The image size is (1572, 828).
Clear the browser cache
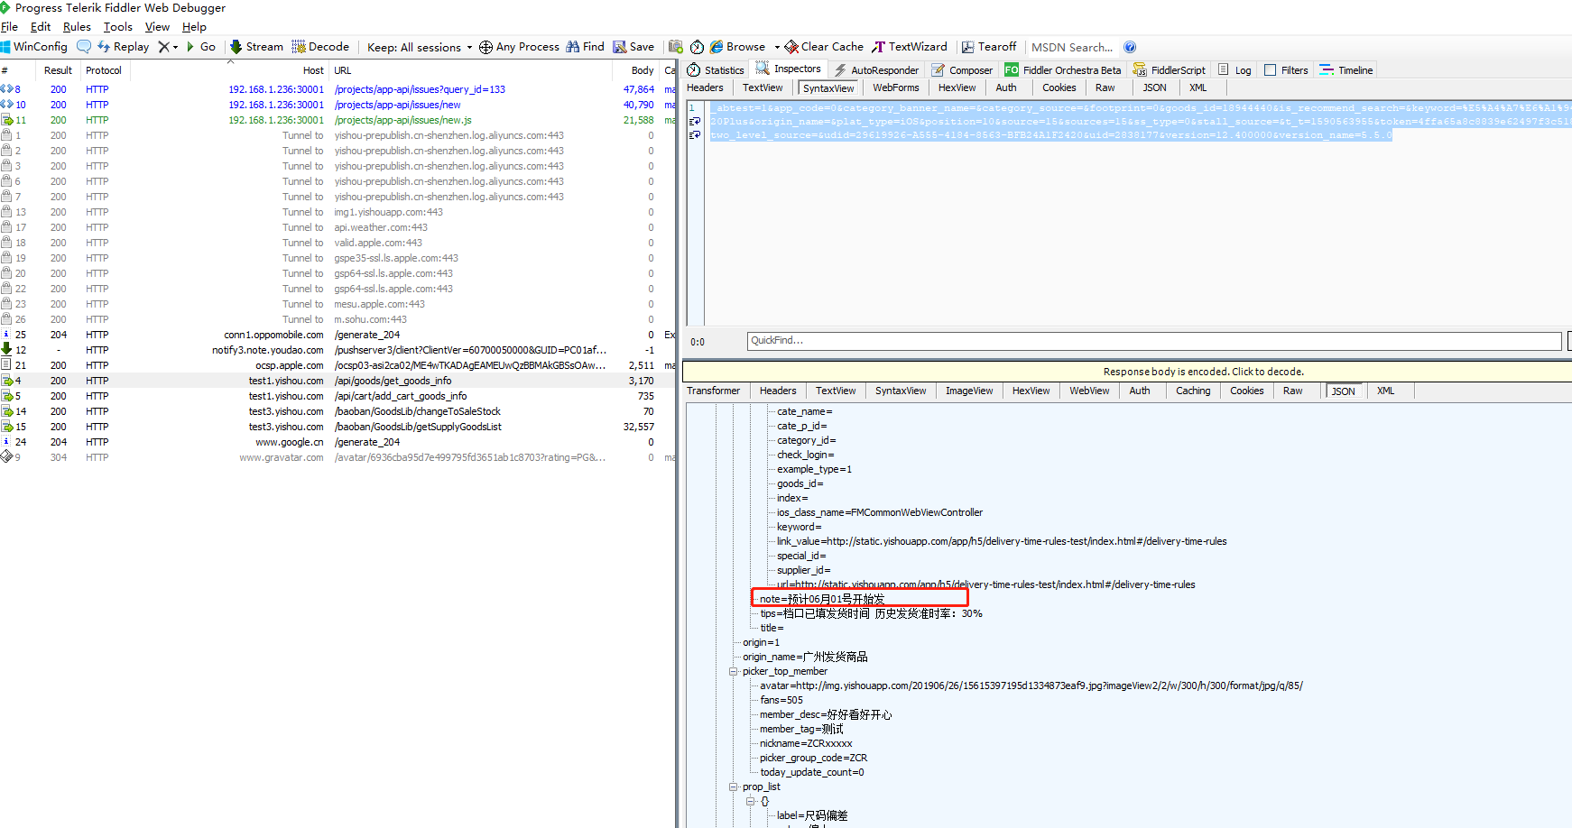(x=824, y=47)
